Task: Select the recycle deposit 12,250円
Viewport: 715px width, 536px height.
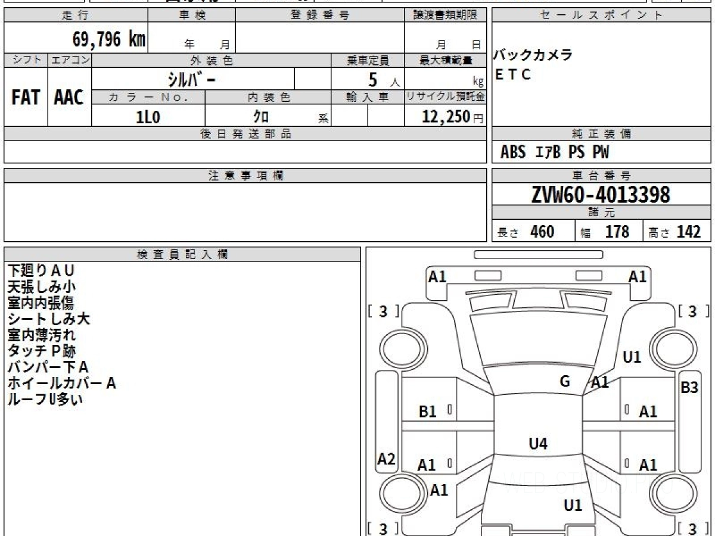Action: 453,117
